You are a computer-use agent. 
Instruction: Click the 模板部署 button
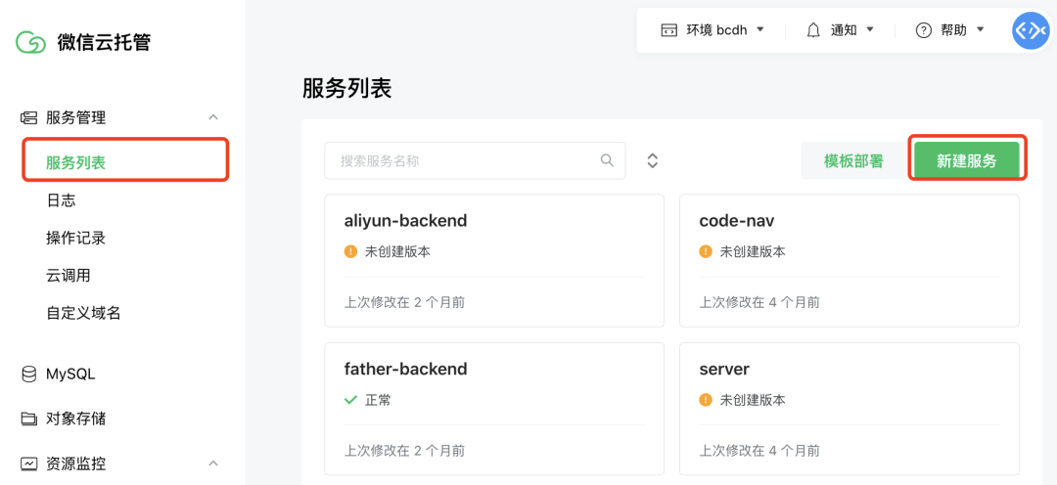[x=852, y=161]
